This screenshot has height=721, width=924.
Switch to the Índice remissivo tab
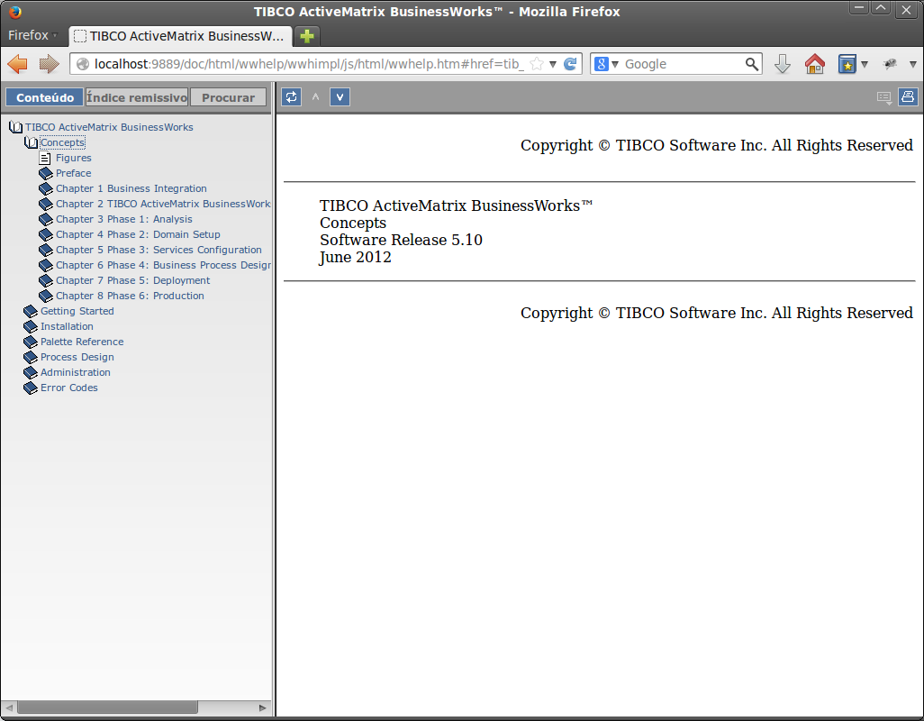[137, 97]
